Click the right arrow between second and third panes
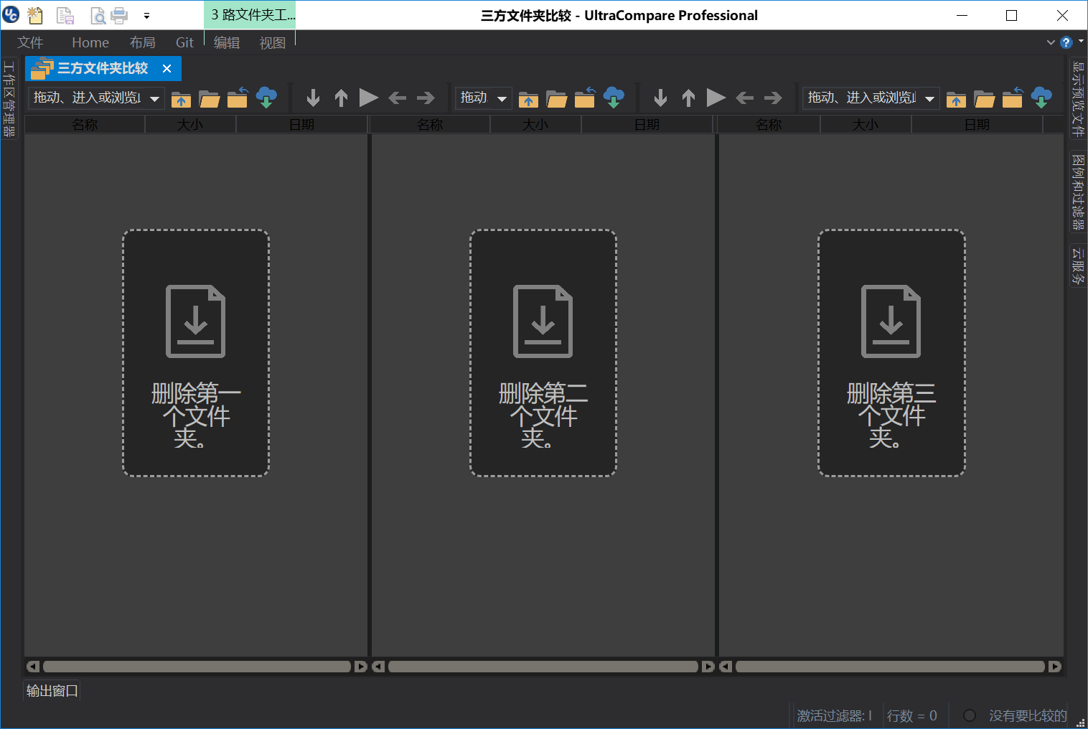1088x729 pixels. (x=773, y=98)
